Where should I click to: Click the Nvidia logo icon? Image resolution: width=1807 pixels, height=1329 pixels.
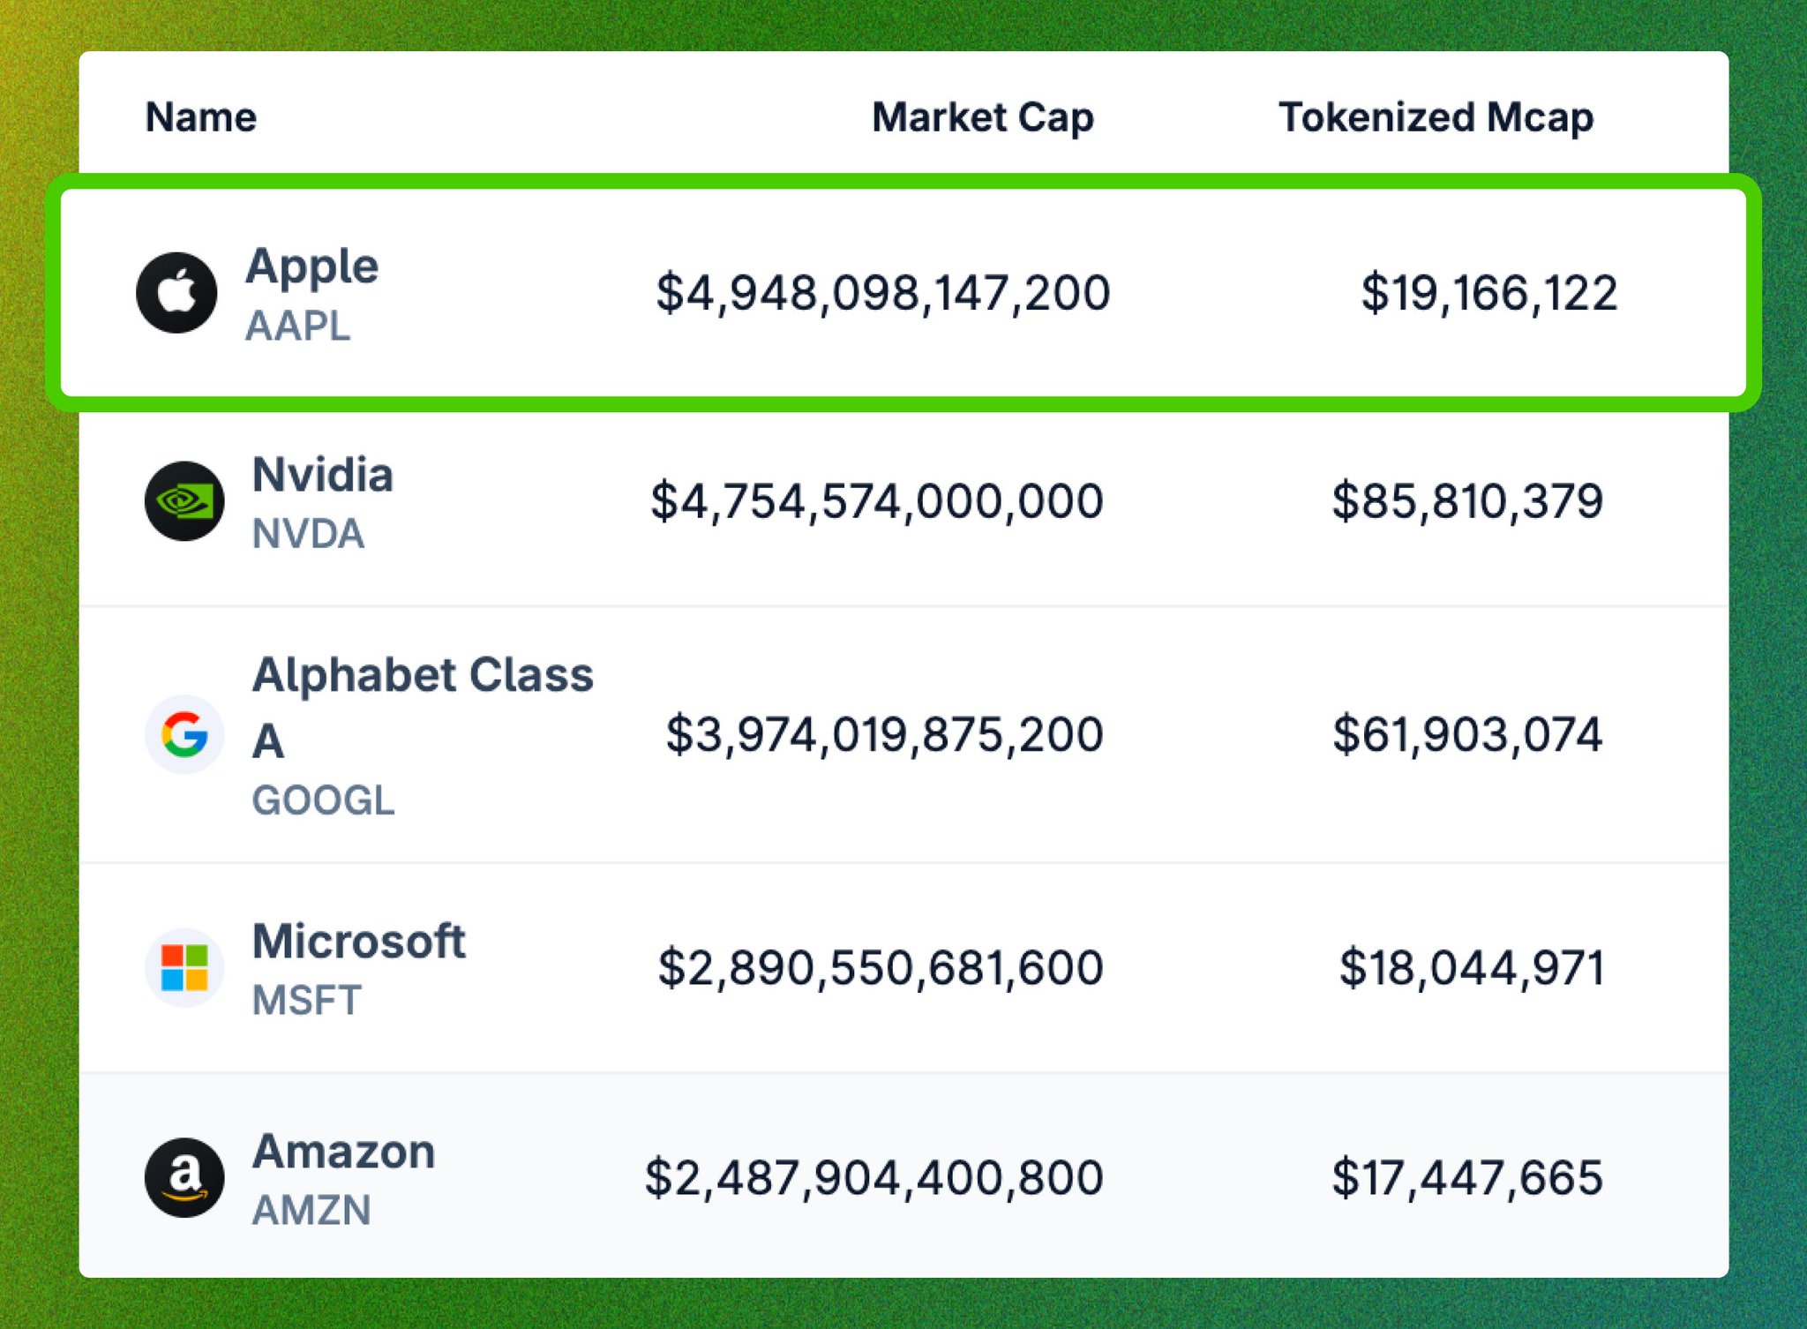(x=184, y=501)
